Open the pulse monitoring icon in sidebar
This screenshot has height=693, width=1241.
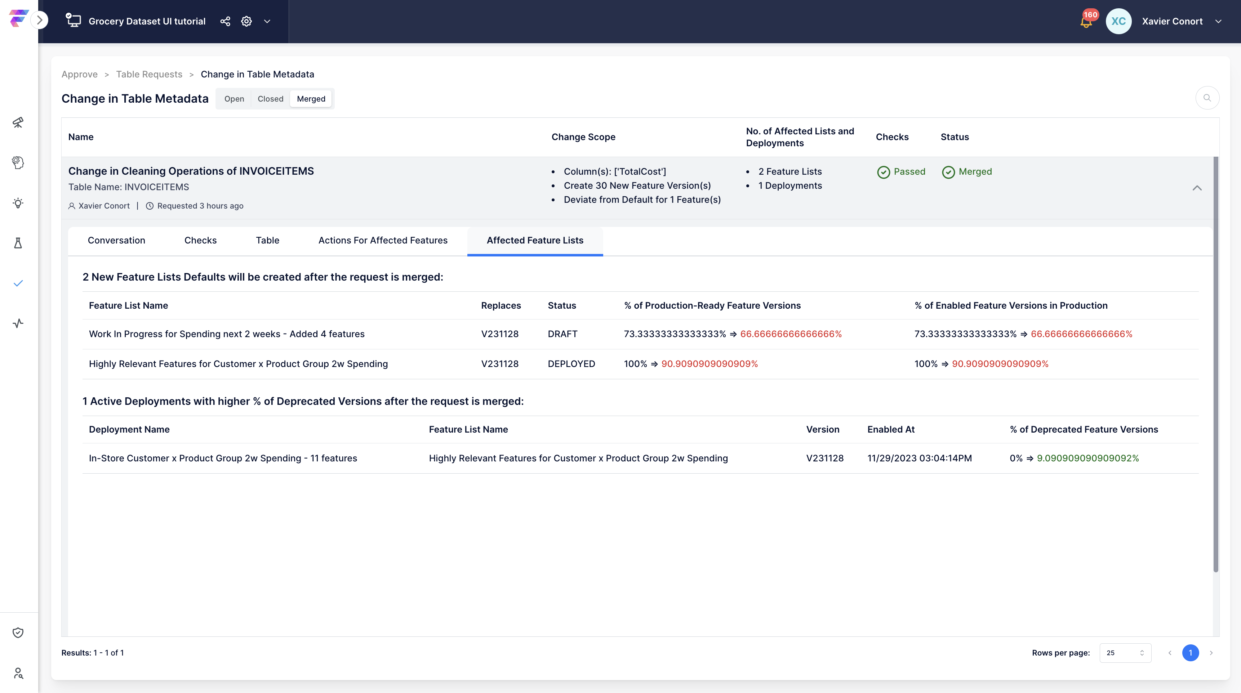(18, 323)
